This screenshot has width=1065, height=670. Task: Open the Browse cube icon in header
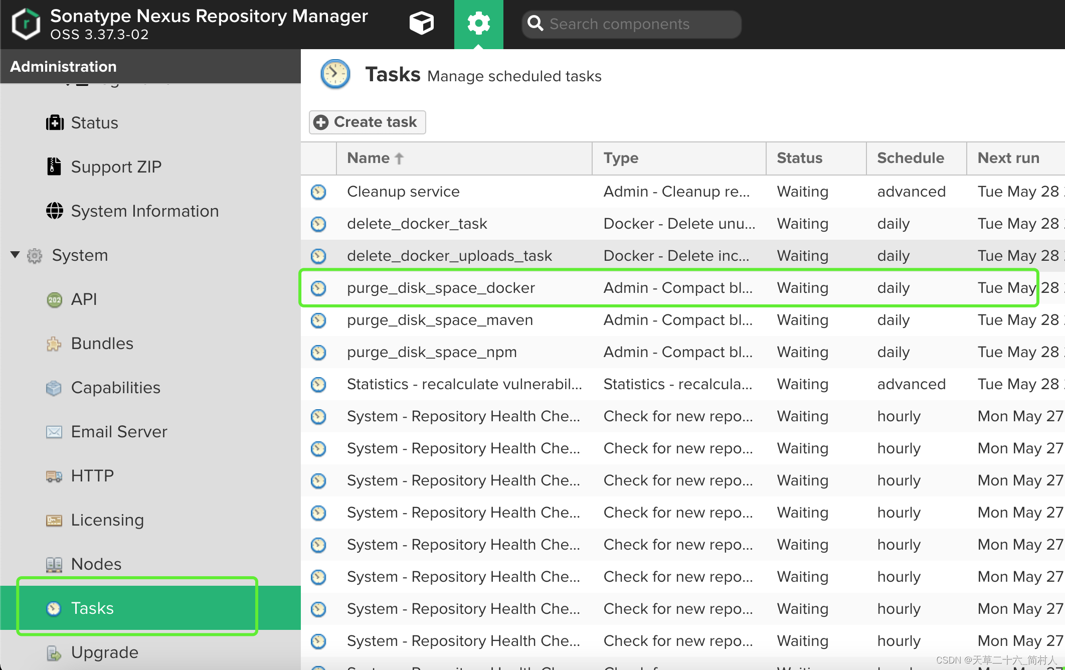[421, 24]
